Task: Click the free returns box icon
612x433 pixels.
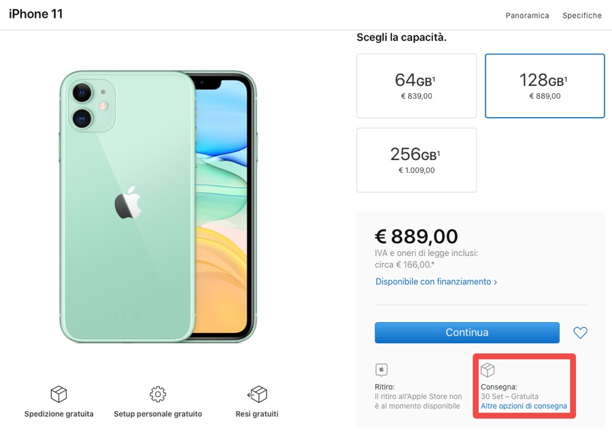Action: click(257, 394)
